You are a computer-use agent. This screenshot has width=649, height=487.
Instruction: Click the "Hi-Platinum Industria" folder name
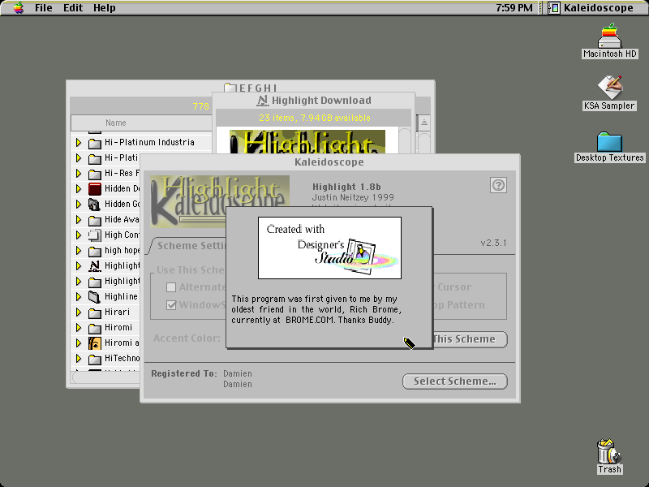click(x=149, y=142)
